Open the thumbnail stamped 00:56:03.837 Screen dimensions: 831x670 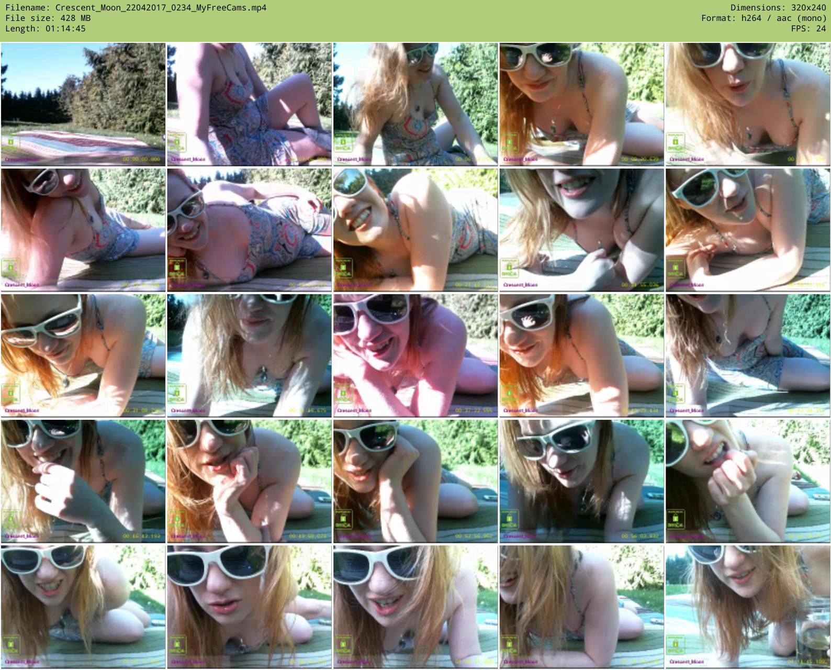point(581,481)
